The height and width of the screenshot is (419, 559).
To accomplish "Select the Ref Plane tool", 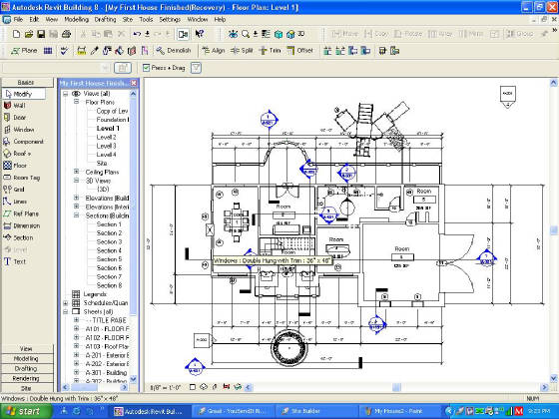I will tap(21, 213).
